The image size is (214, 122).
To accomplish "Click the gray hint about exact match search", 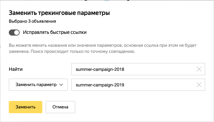I will [x=103, y=48].
